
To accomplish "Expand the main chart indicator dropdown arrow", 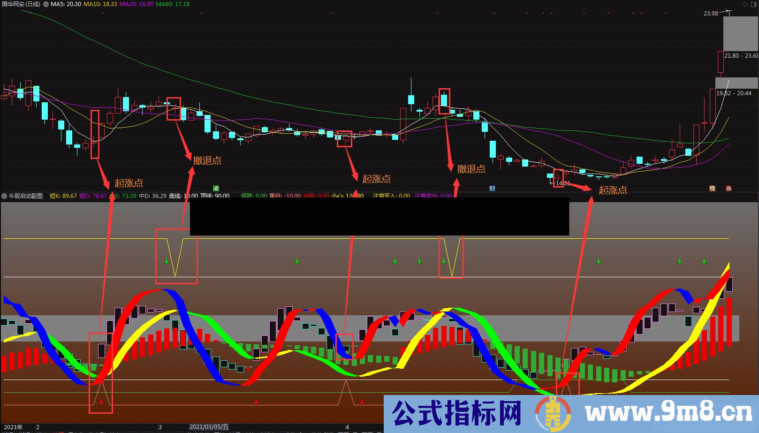I will [46, 4].
